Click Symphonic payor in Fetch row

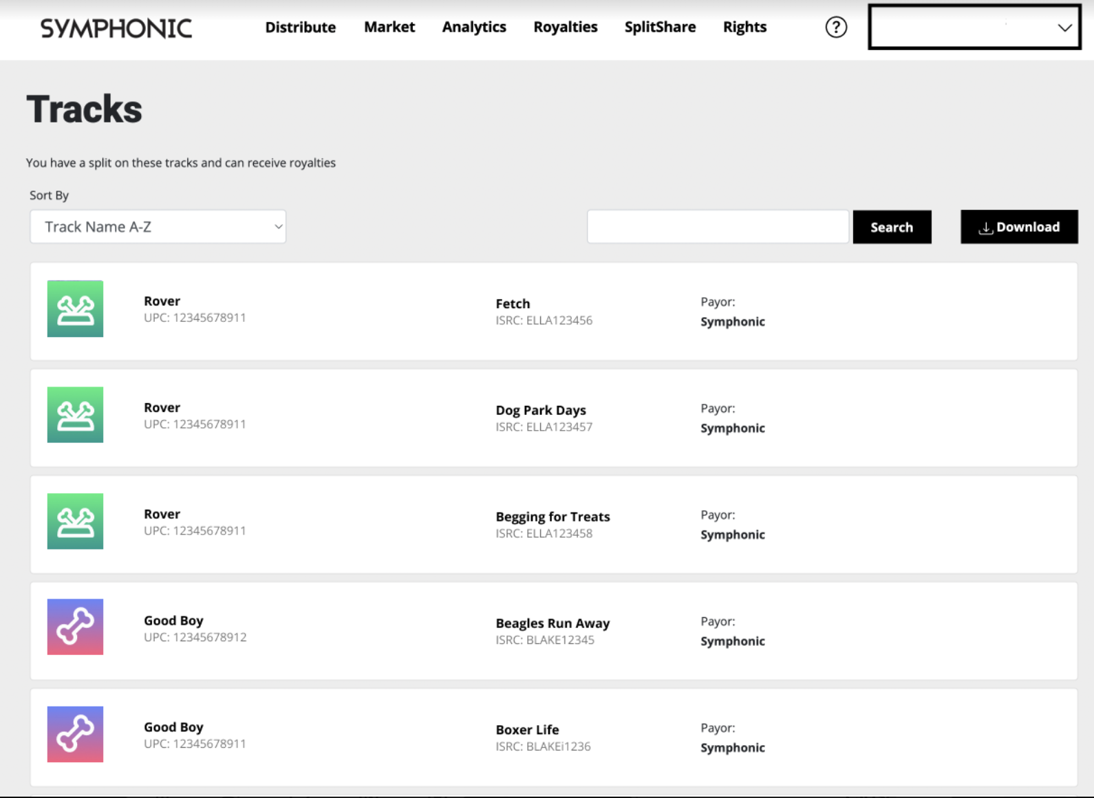point(733,322)
